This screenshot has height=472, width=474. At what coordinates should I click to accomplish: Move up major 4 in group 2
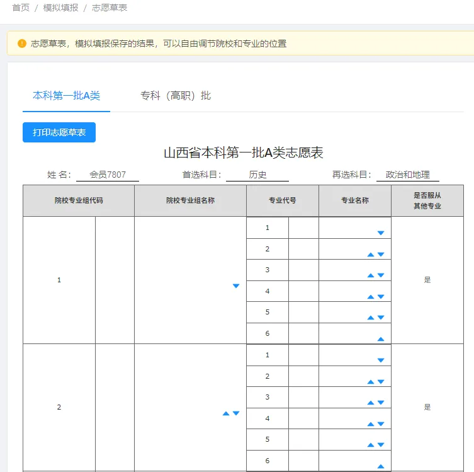click(371, 424)
